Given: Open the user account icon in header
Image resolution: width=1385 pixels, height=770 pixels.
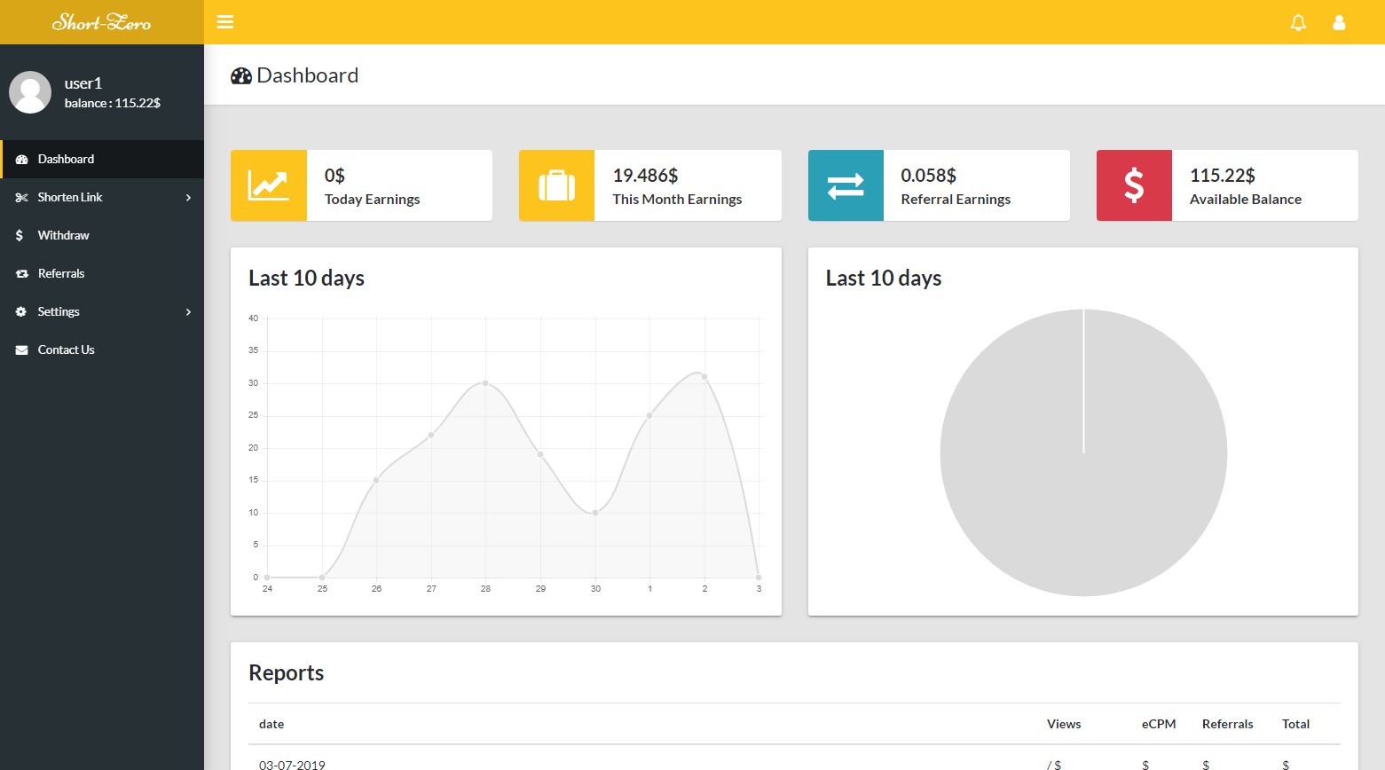Looking at the screenshot, I should (1339, 23).
